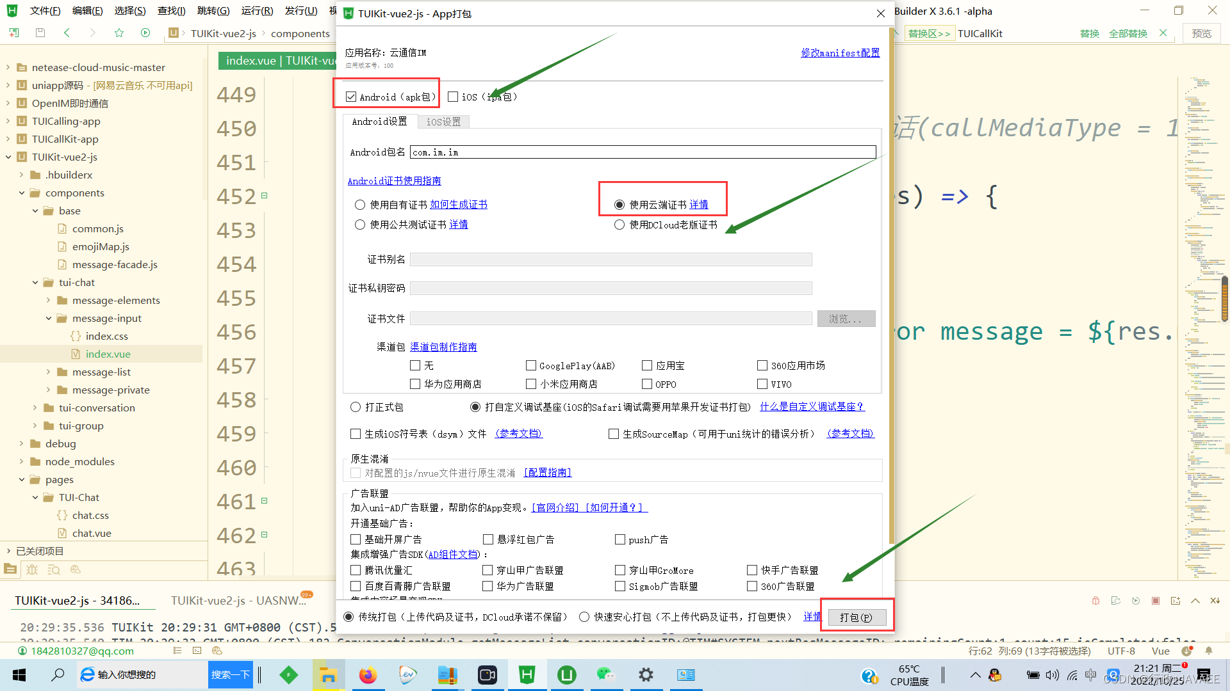Click the run play-circle toolbar icon
Image resolution: width=1230 pixels, height=691 pixels.
coord(145,33)
